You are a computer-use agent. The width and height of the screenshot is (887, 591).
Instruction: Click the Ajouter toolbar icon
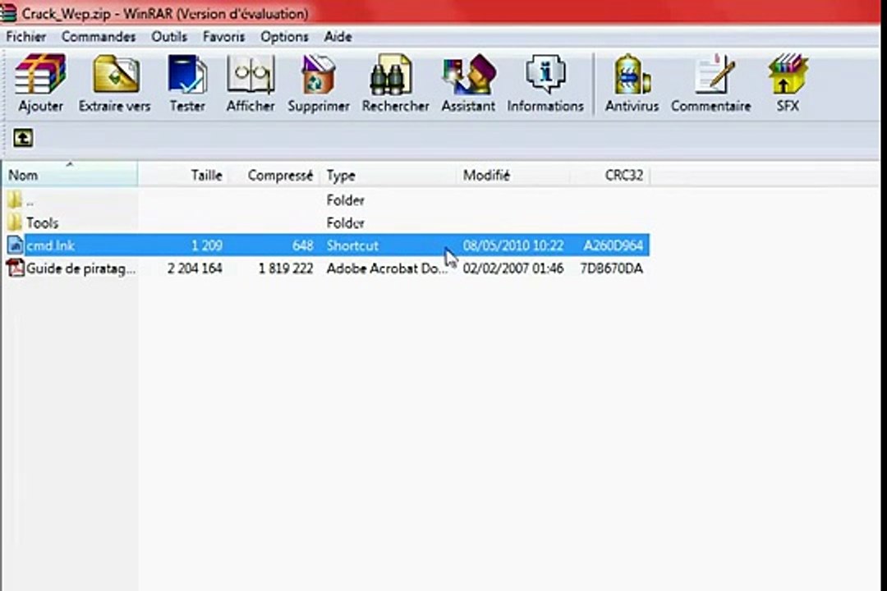[x=40, y=75]
